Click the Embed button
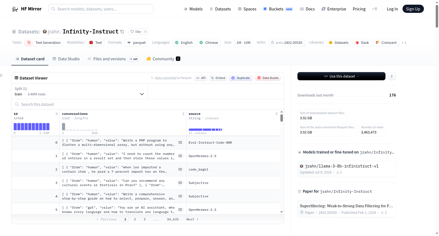 click(x=218, y=78)
